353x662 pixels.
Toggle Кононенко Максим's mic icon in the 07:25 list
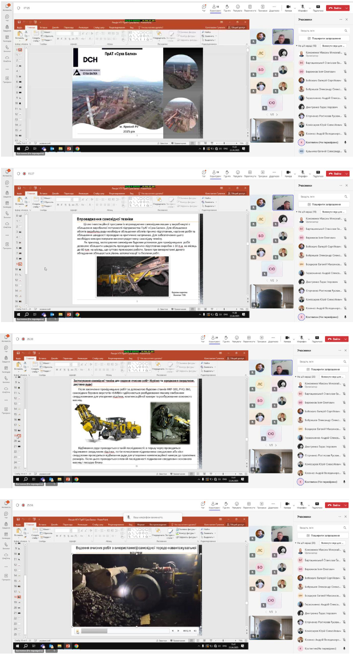pyautogui.click(x=345, y=54)
